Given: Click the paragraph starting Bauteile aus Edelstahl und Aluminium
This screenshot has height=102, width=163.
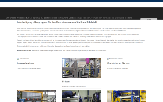Looking at the screenshot, I should [81, 41].
